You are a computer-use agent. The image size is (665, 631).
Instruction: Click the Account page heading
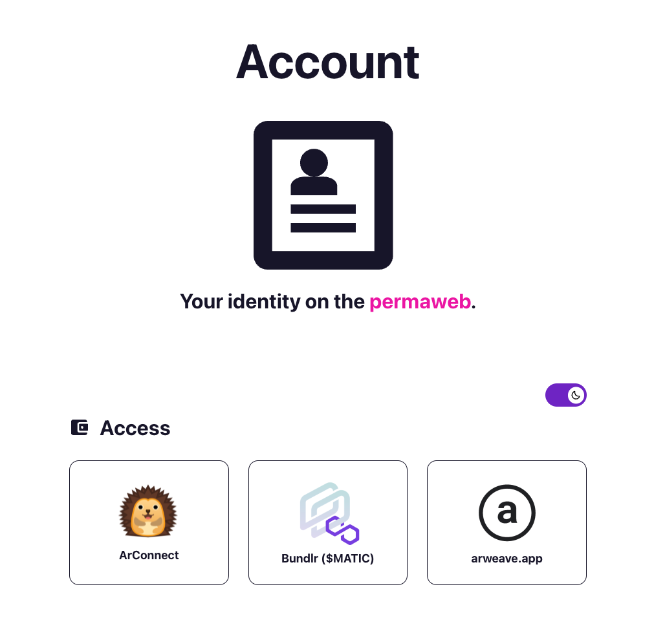(328, 62)
